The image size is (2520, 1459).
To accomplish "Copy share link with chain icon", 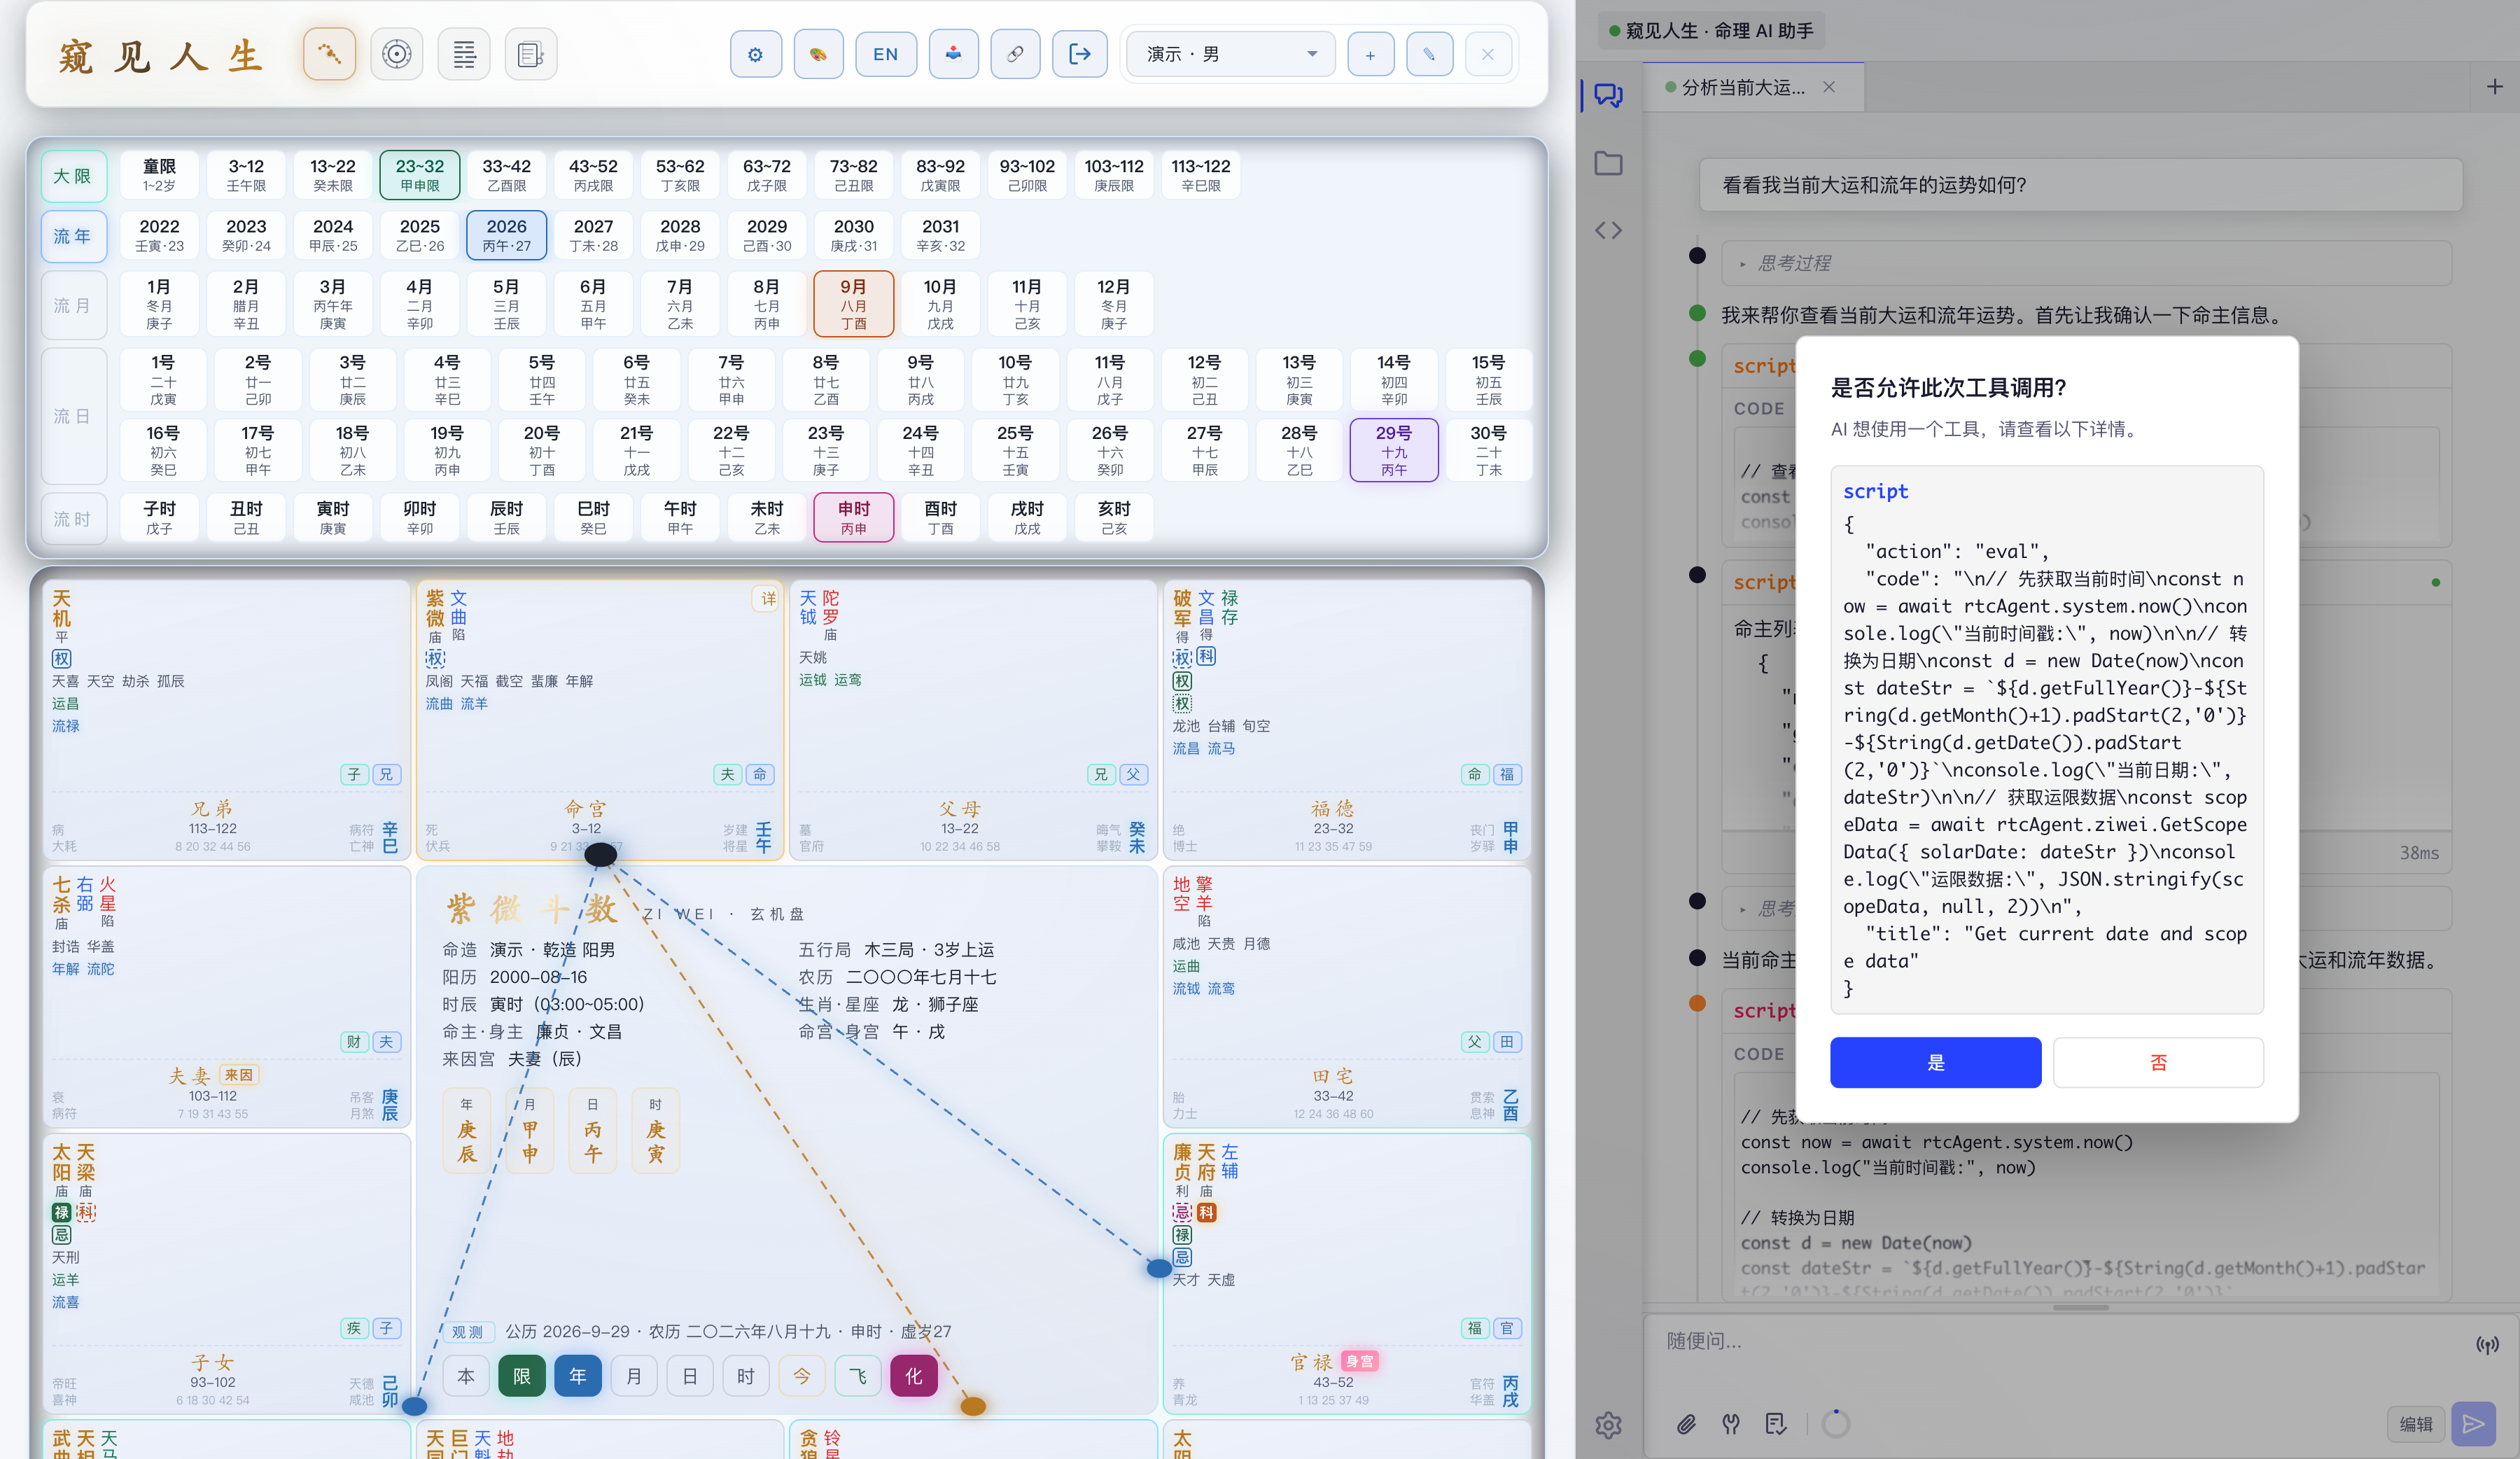I will (x=1015, y=54).
